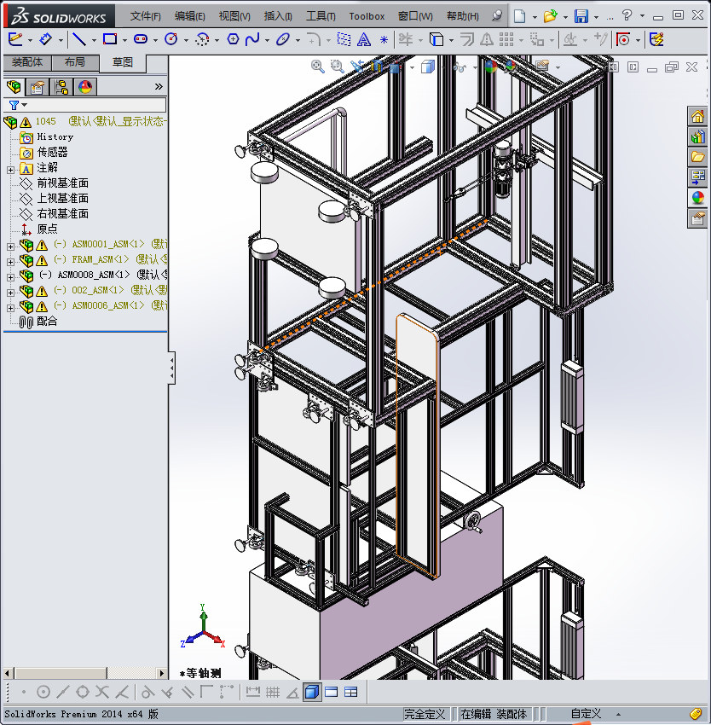
Task: Select the sketch Text tool
Action: click(364, 39)
